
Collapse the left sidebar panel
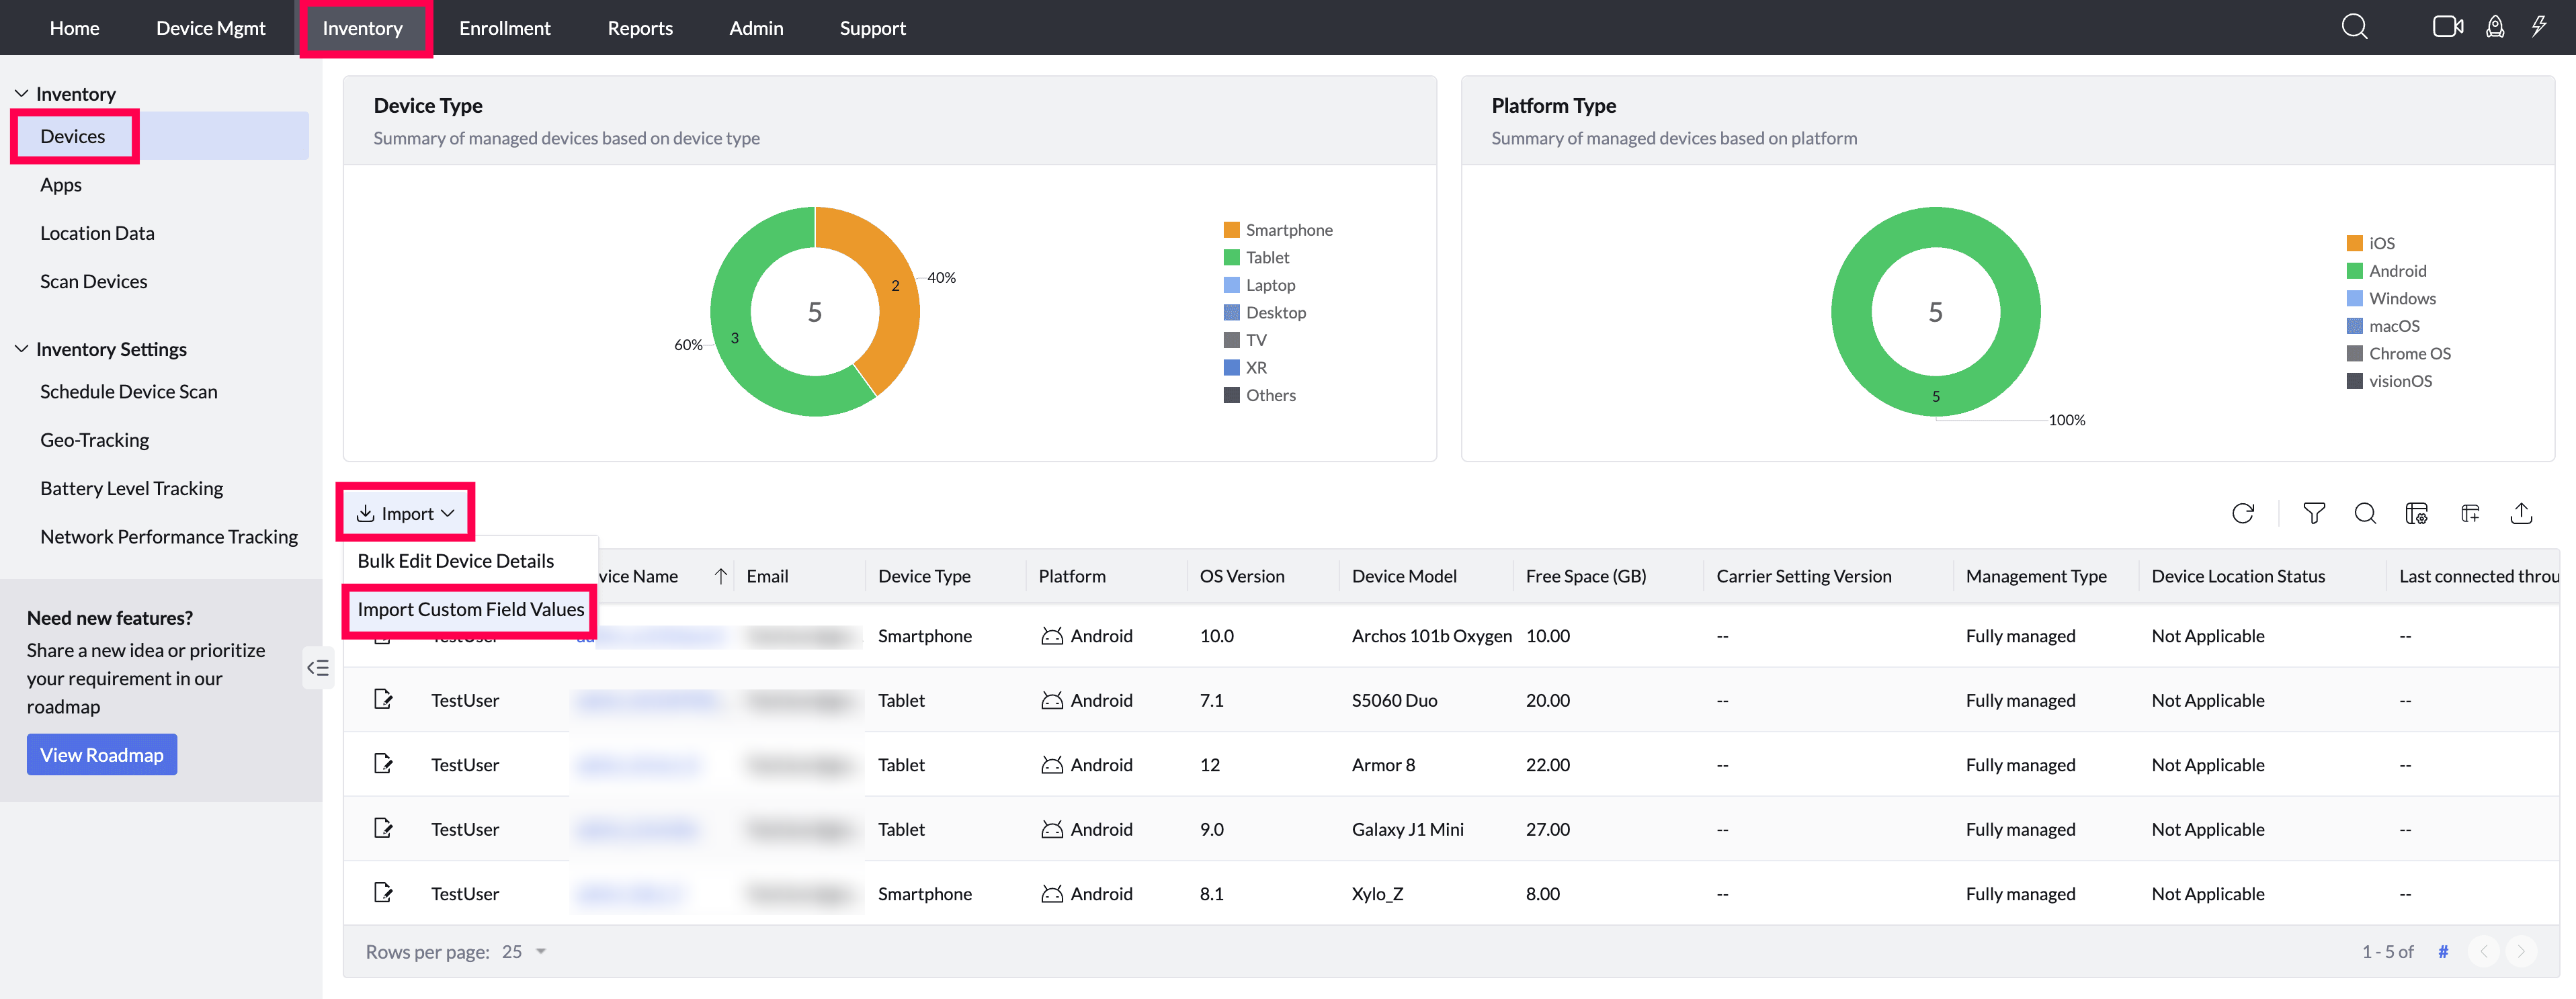point(318,668)
